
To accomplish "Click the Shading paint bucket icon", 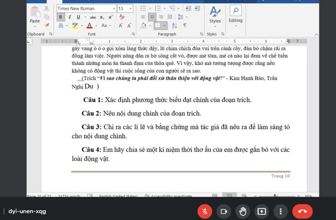I will click(x=143, y=25).
